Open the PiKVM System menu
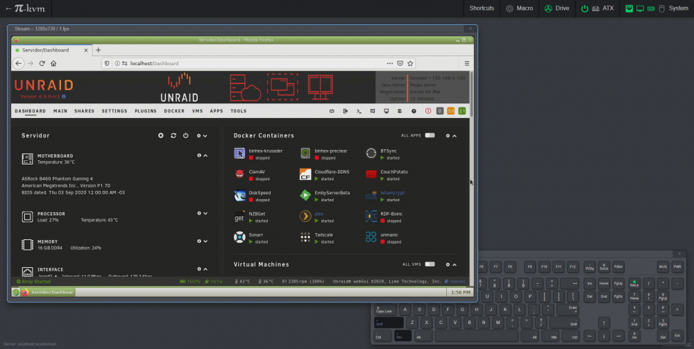This screenshot has width=694, height=349. pyautogui.click(x=657, y=8)
